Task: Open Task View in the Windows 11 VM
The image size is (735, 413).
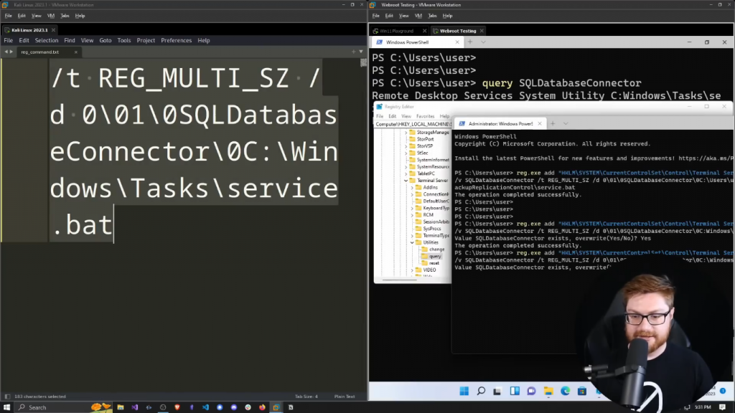Action: point(497,391)
